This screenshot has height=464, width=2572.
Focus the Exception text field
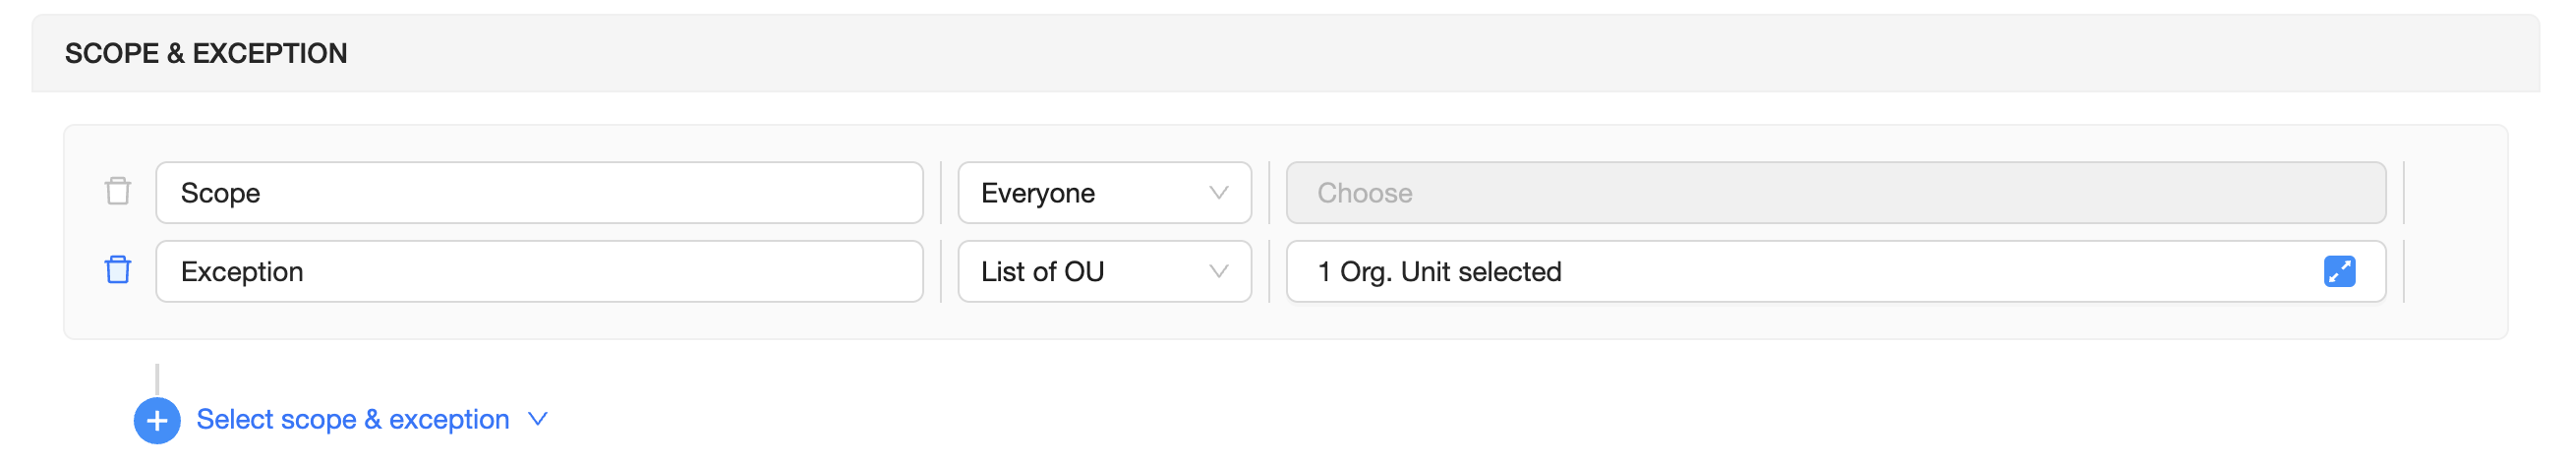[x=539, y=271]
